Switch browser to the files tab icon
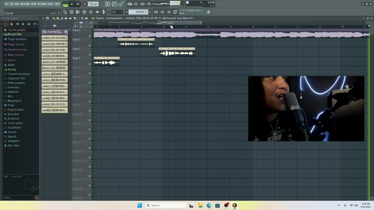The width and height of the screenshot is (374, 210). tap(11, 24)
